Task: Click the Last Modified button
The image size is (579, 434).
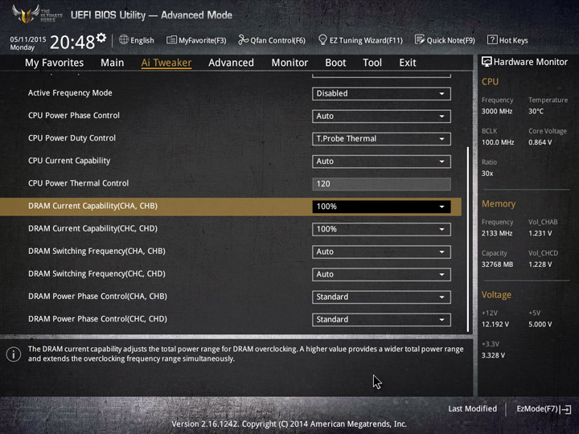Action: (472, 409)
